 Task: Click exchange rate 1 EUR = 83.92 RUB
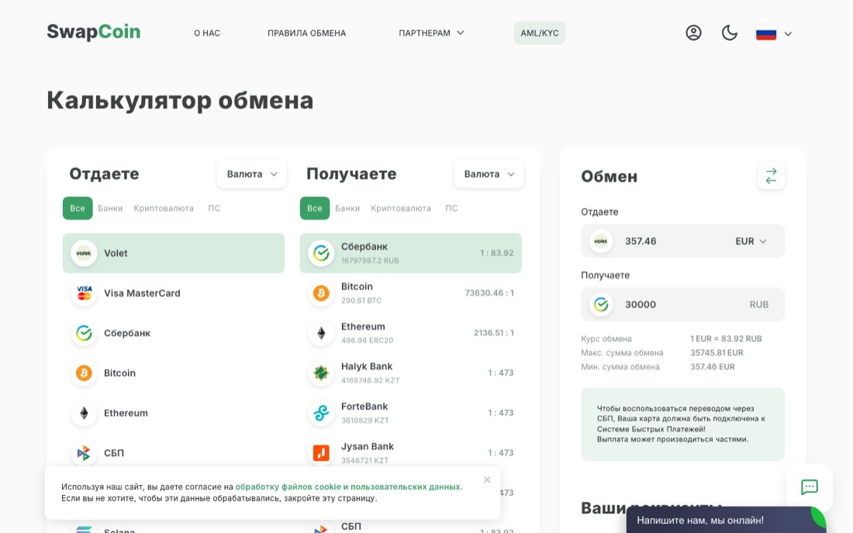(726, 338)
